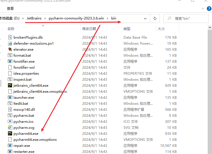Select the pycharm64.exe PyCharm icon

tap(10, 133)
